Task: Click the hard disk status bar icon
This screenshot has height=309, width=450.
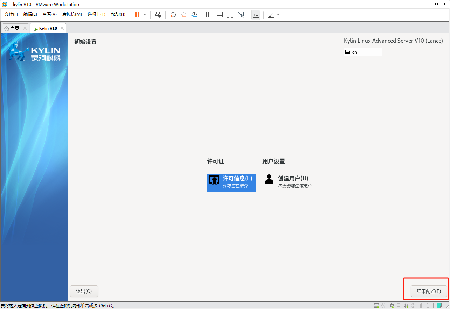Action: click(x=376, y=306)
